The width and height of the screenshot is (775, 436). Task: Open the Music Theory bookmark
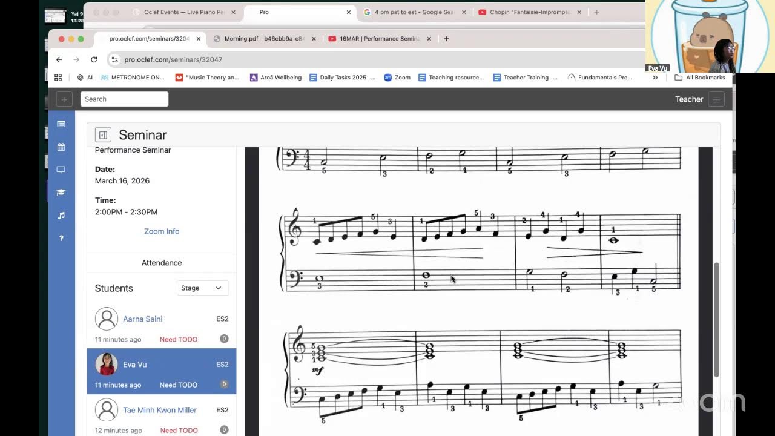[207, 78]
